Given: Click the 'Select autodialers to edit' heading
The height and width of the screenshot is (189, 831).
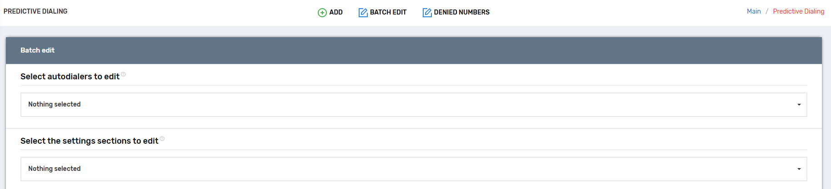Looking at the screenshot, I should (70, 77).
